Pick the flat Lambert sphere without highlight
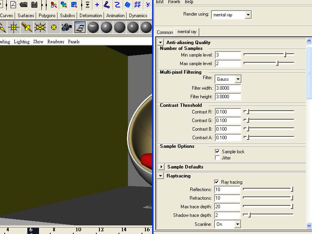This screenshot has width=312, height=234. click(x=120, y=27)
